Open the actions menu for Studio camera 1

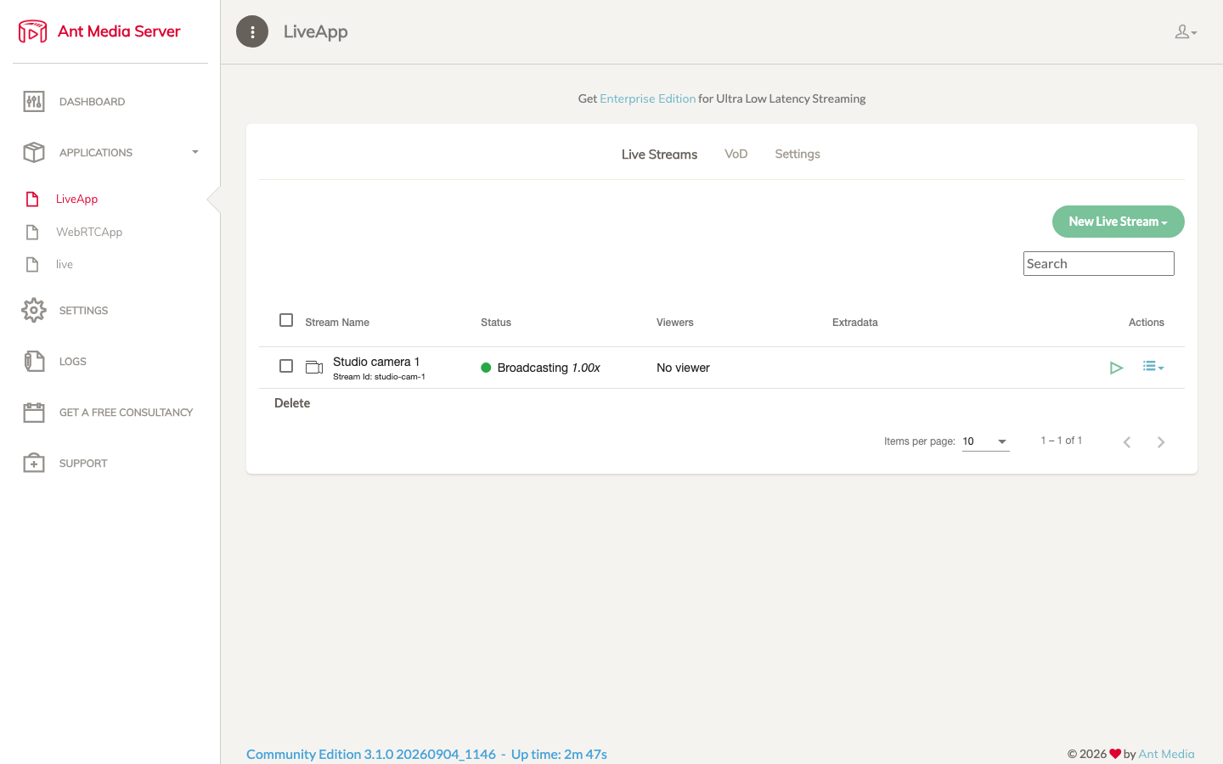point(1153,367)
